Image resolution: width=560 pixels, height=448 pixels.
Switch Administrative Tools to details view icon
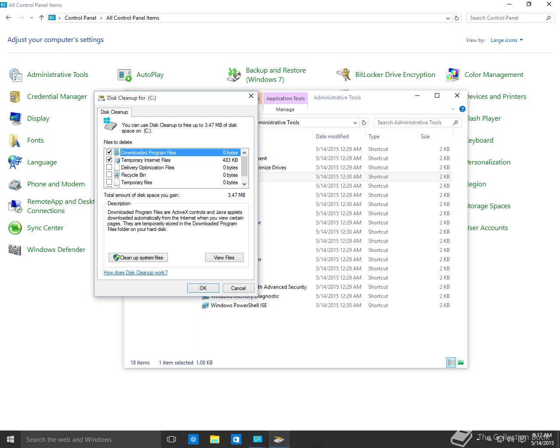pyautogui.click(x=451, y=362)
